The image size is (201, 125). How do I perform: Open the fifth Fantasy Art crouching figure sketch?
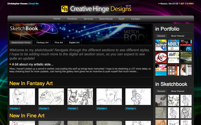[138, 97]
